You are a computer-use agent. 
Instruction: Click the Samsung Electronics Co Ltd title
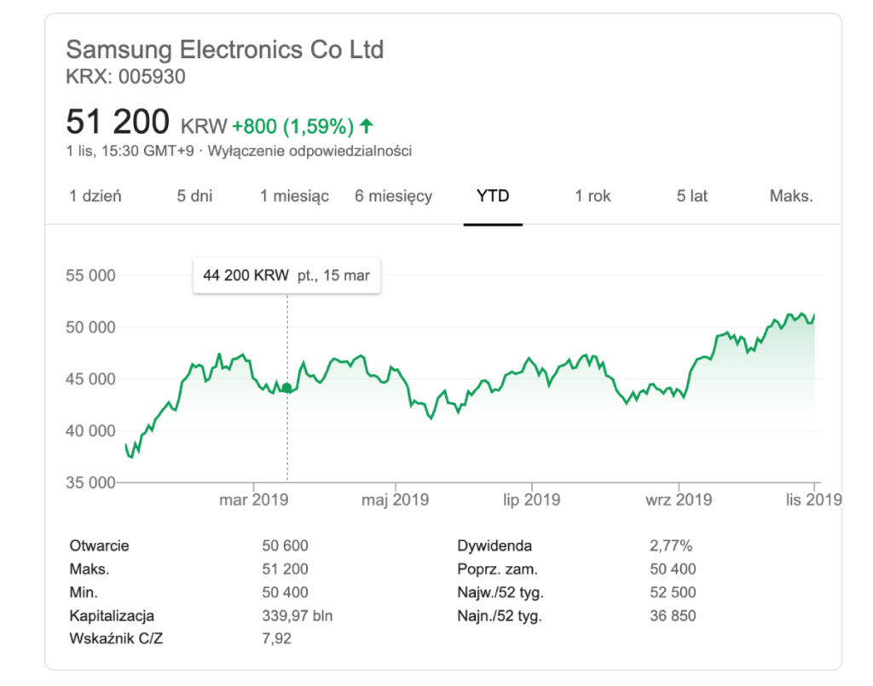click(225, 49)
